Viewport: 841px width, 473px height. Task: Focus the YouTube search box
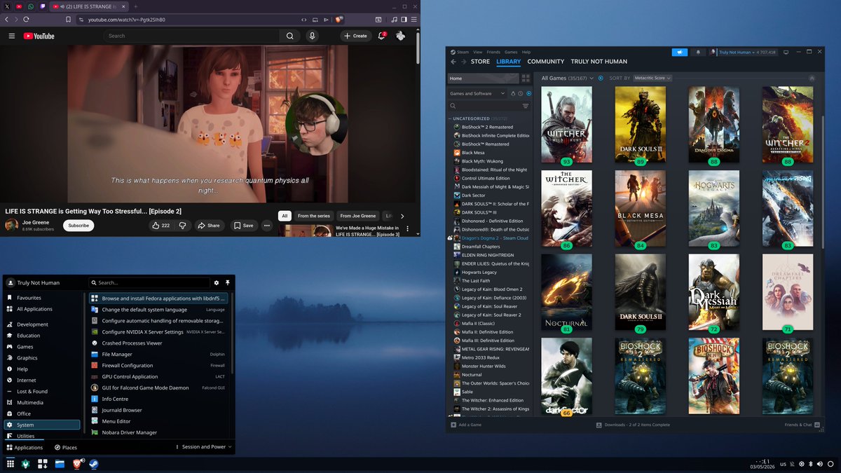coord(191,36)
